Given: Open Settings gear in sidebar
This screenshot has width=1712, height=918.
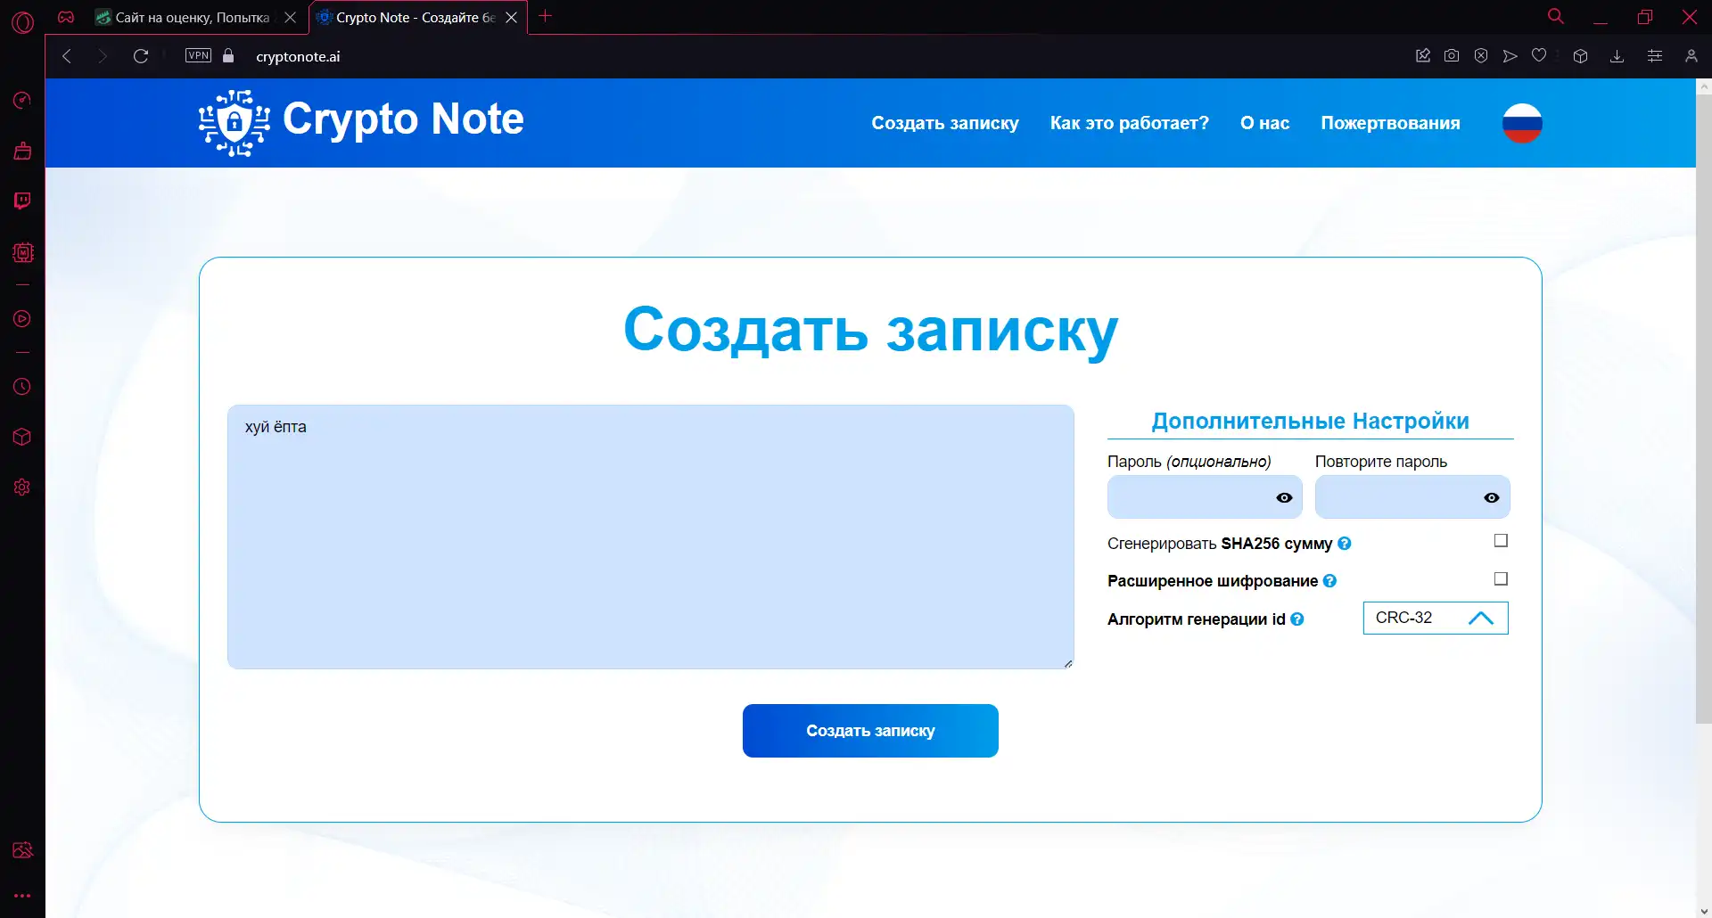Looking at the screenshot, I should (22, 488).
